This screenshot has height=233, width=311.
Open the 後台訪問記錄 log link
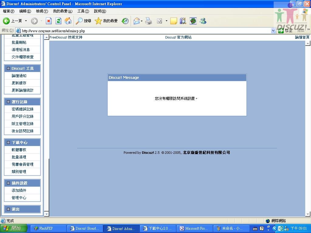point(22,131)
